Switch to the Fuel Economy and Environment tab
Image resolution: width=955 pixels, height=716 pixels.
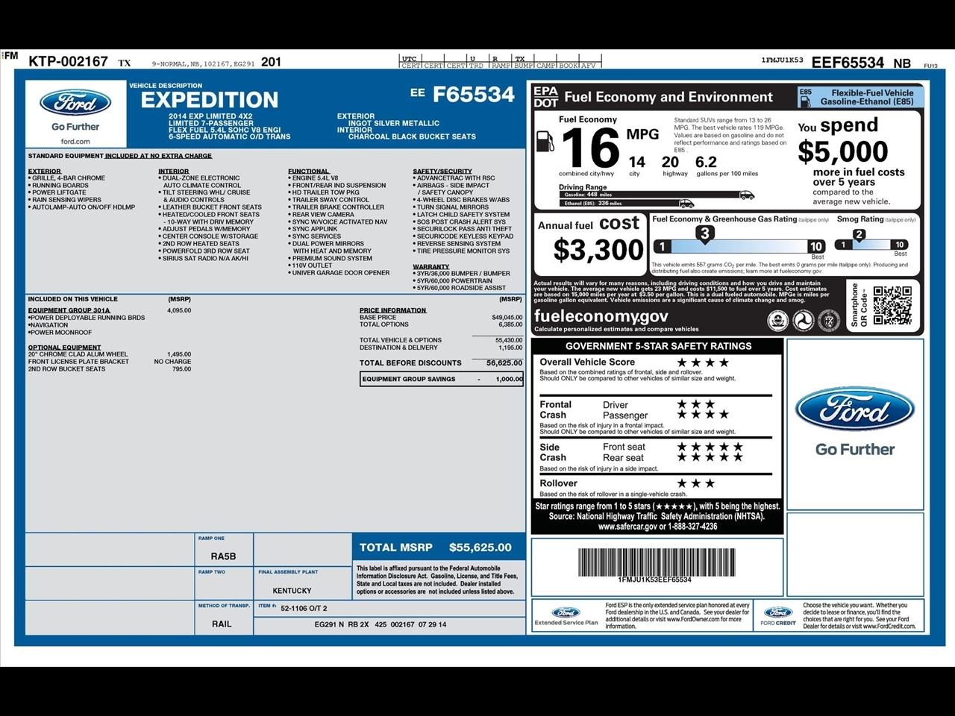(668, 97)
